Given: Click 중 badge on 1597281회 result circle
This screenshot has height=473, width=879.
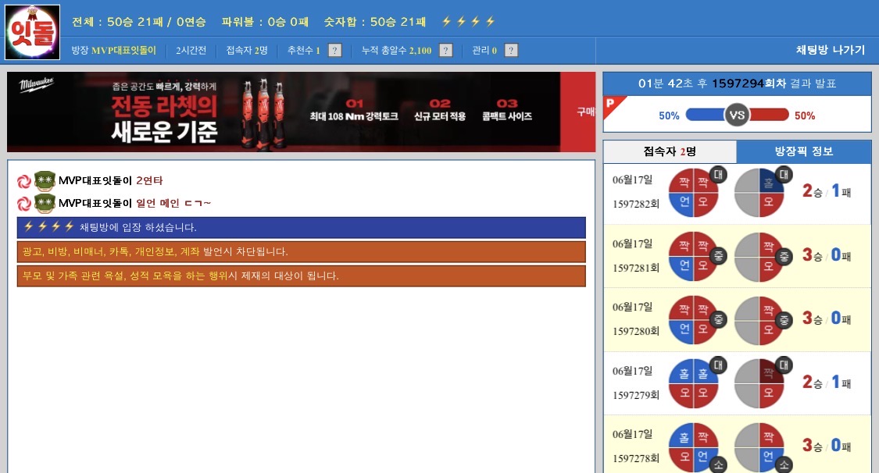Looking at the screenshot, I should tap(718, 256).
